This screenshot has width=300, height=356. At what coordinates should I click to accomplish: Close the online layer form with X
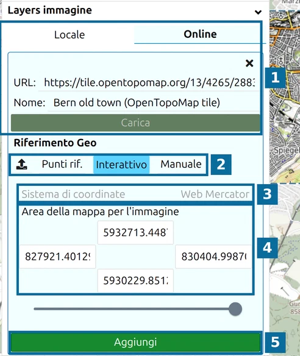(249, 63)
